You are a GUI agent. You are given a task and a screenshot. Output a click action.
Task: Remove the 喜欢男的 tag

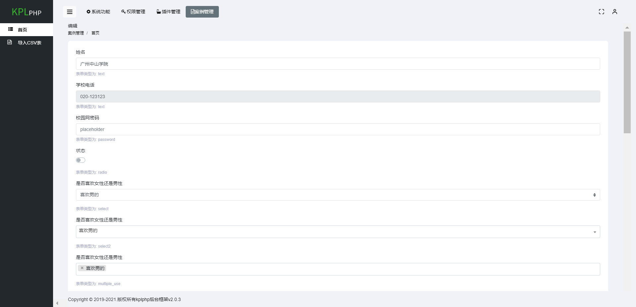pyautogui.click(x=82, y=268)
